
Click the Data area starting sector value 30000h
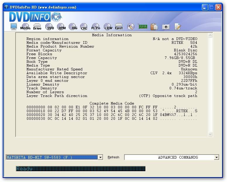click(190, 77)
